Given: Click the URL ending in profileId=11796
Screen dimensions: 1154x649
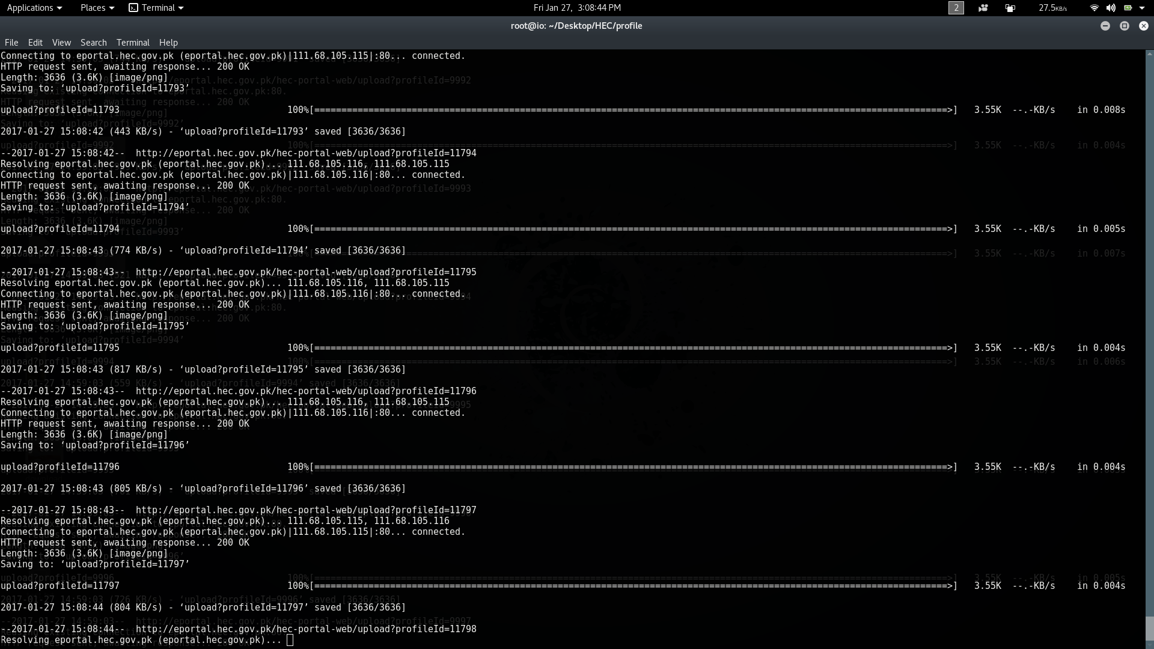Looking at the screenshot, I should tap(306, 391).
